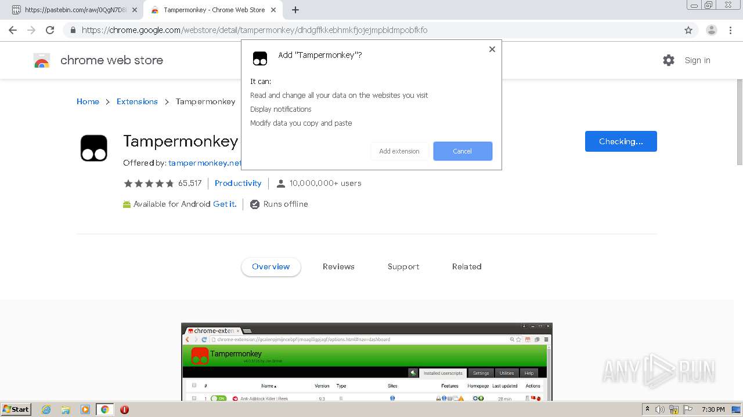Open the tampermonkey.net publisher link
Viewport: 743px width, 417px height.
(x=205, y=163)
